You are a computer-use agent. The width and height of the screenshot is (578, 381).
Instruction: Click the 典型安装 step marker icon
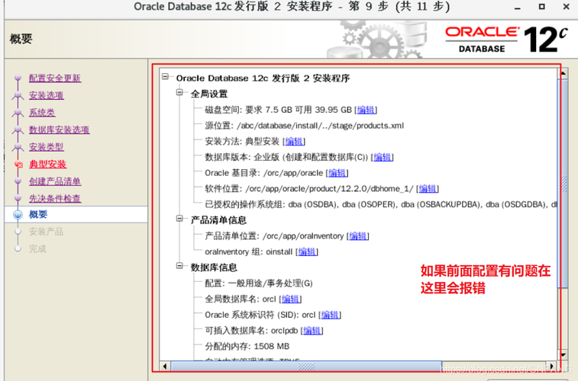pyautogui.click(x=18, y=165)
